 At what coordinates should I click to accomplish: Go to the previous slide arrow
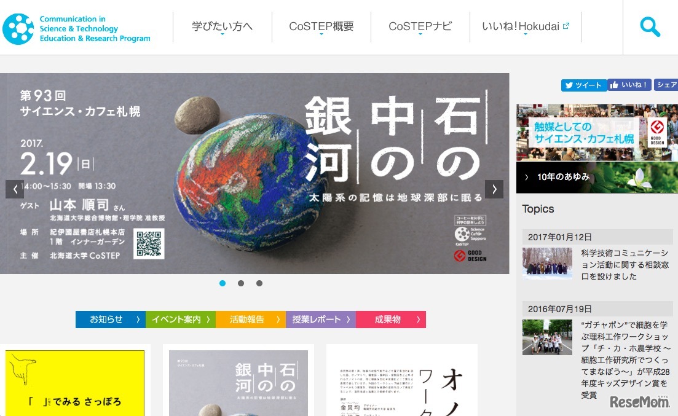coord(15,189)
